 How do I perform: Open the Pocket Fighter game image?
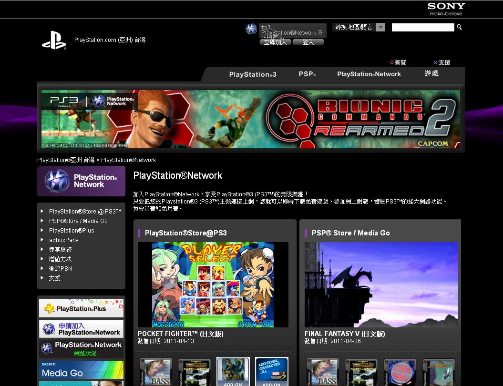(213, 284)
